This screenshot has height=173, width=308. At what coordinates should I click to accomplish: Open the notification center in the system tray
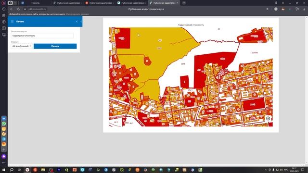[303, 170]
